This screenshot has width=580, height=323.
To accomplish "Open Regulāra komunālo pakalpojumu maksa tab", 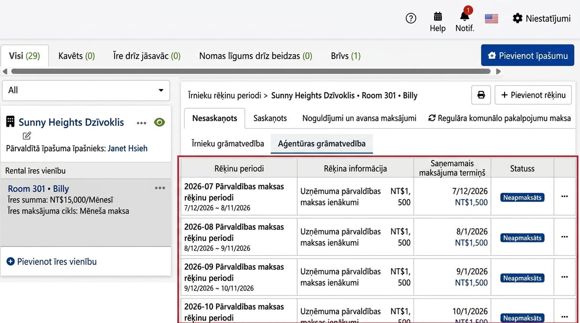I will coord(500,118).
